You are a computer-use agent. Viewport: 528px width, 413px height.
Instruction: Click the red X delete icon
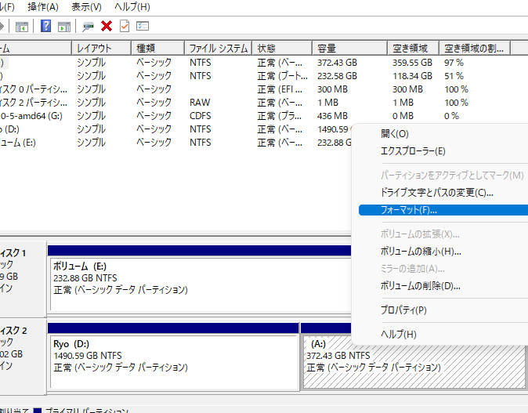[107, 27]
